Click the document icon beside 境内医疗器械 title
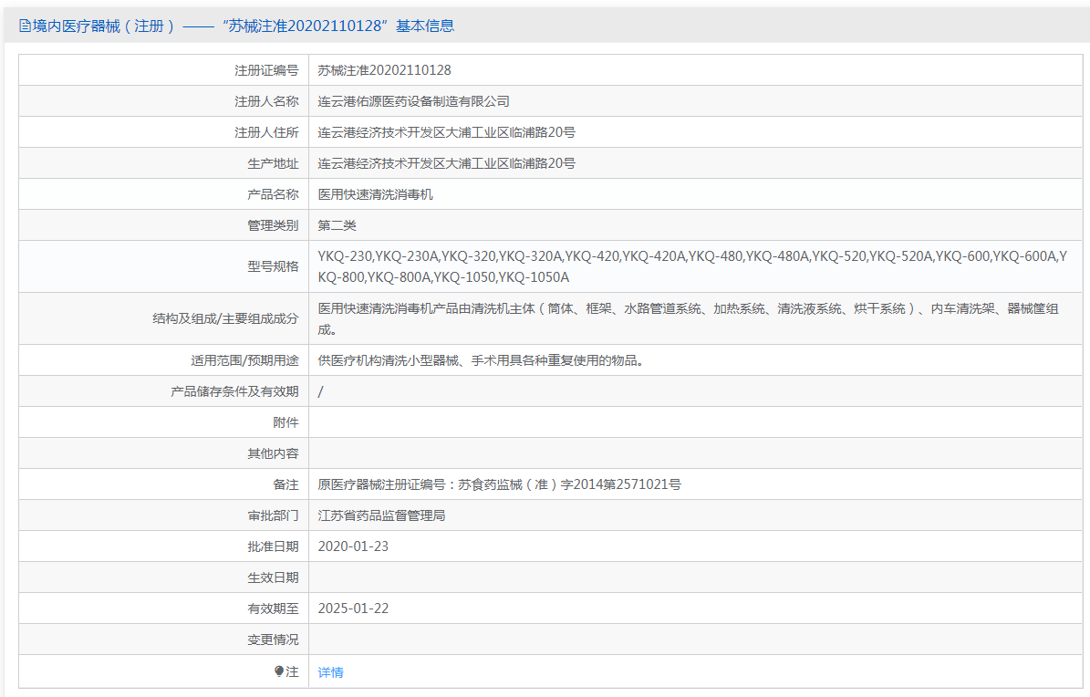Viewport: 1090px width, 697px height. point(25,26)
